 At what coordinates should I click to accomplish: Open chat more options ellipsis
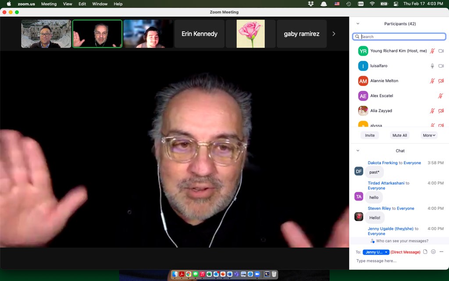click(x=442, y=252)
